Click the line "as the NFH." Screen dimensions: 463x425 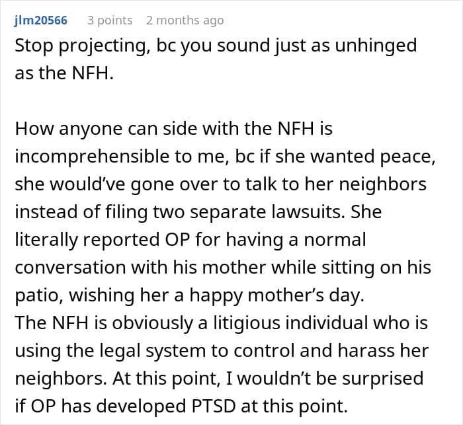[x=64, y=73]
